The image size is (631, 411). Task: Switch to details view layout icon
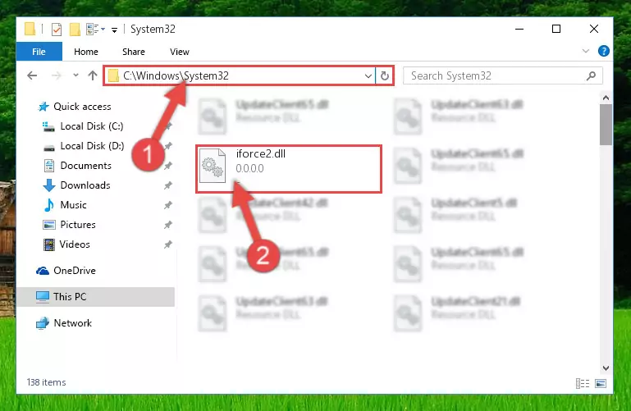583,384
